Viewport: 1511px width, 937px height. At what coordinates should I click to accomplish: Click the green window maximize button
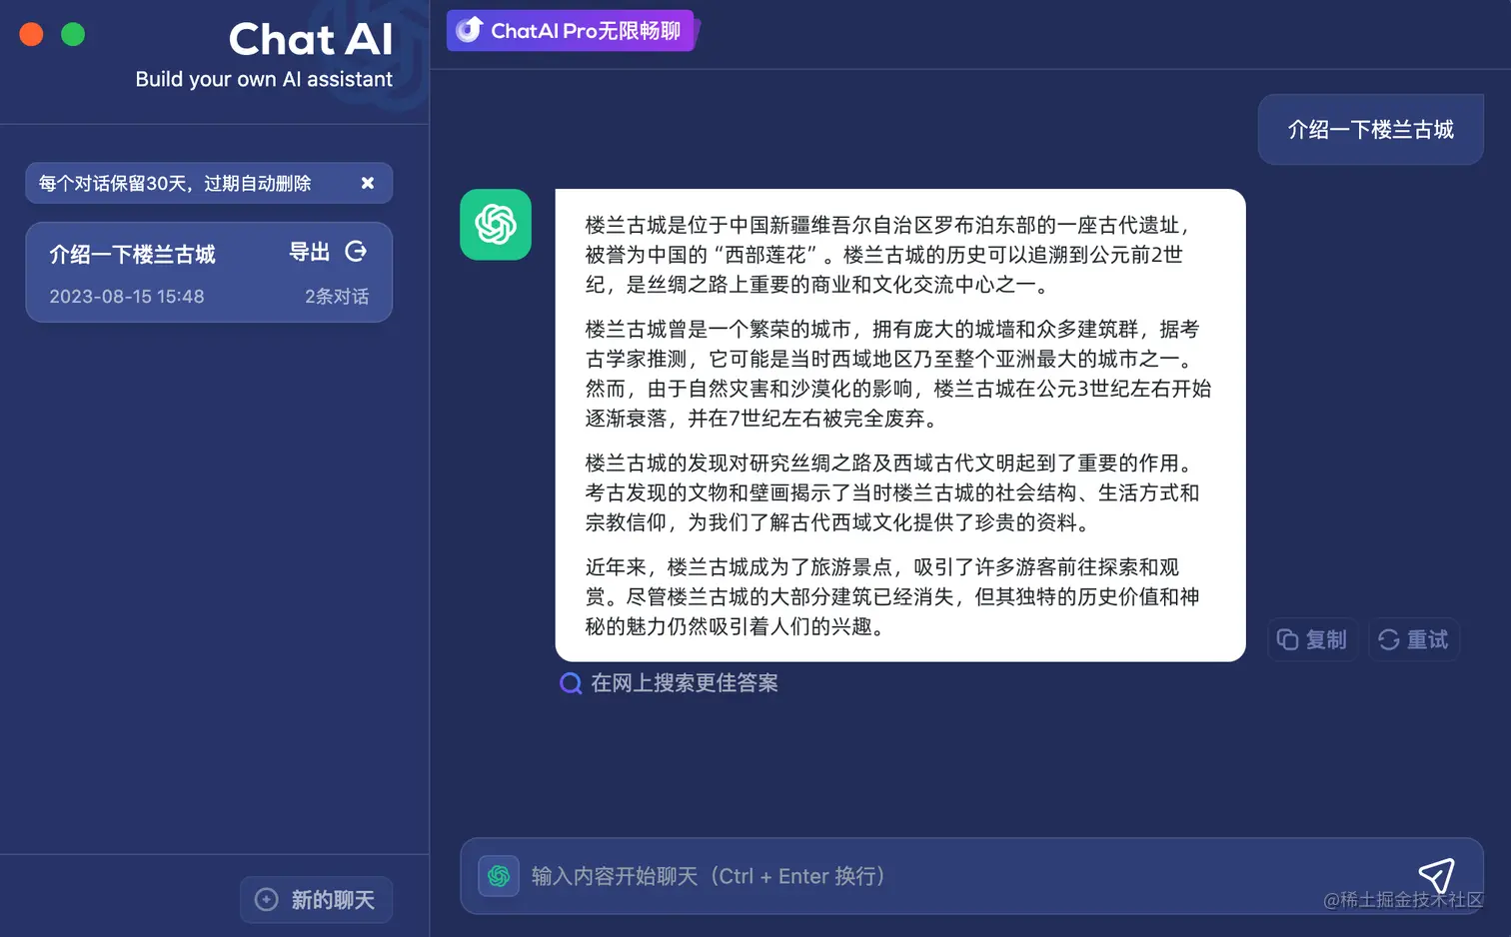pos(73,34)
